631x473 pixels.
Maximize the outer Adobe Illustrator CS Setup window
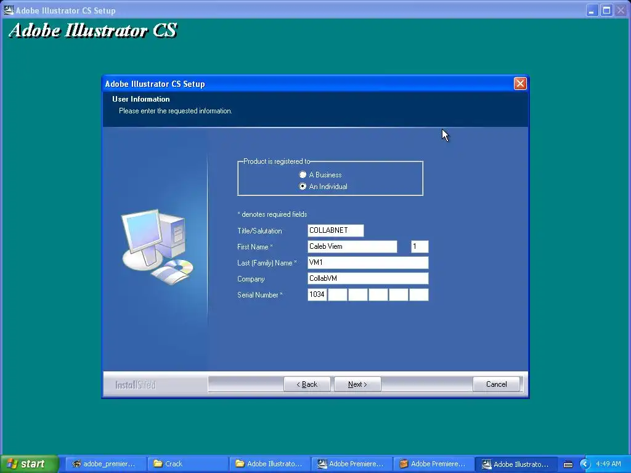(606, 10)
